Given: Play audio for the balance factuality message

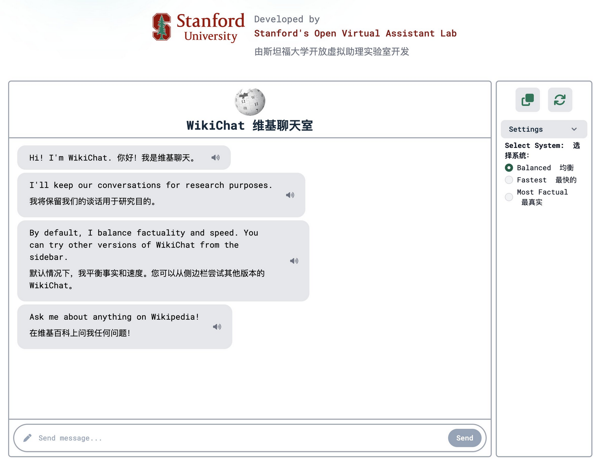Looking at the screenshot, I should pyautogui.click(x=294, y=261).
